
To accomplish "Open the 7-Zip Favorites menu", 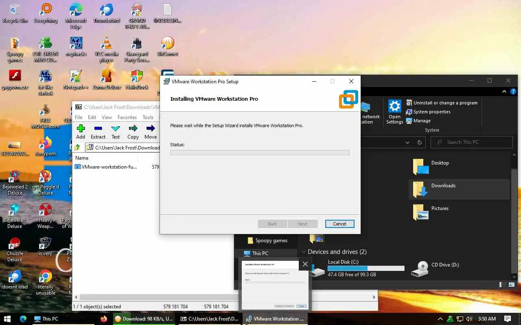I will point(127,117).
